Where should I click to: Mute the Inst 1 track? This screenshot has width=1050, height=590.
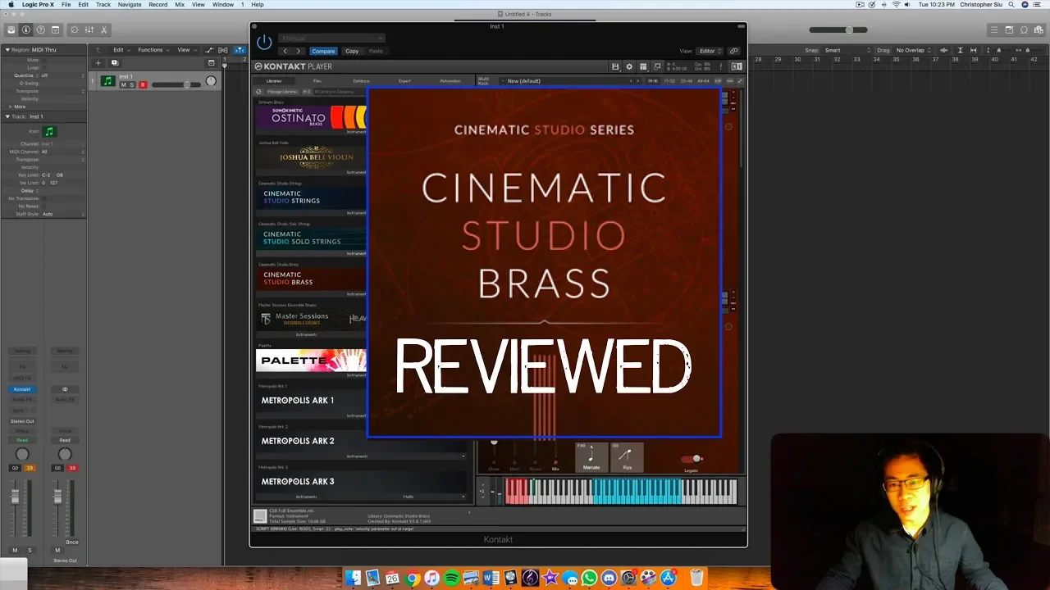(x=124, y=84)
